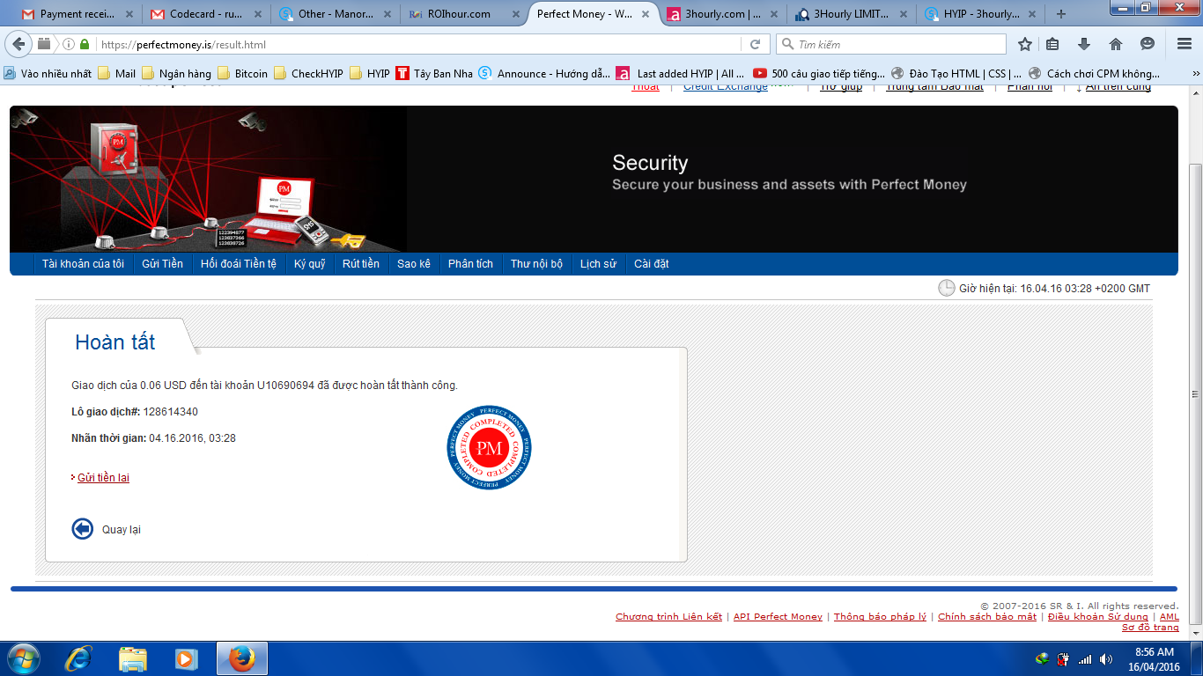Open the API Perfect Money footer link
Viewport: 1203px width, 676px height.
point(778,617)
